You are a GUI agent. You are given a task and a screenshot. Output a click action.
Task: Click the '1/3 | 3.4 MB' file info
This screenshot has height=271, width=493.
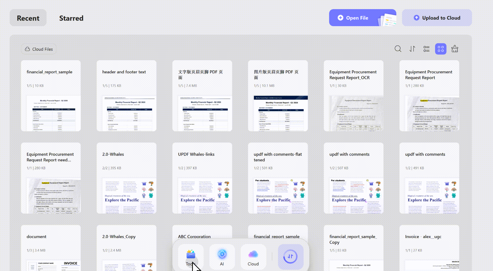36,250
